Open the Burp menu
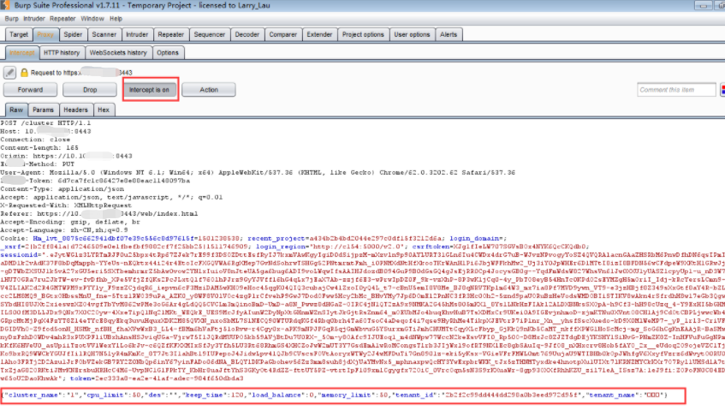 [x=12, y=19]
